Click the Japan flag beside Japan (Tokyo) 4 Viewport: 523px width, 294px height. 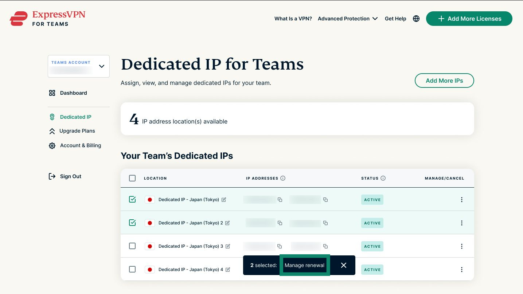(150, 270)
